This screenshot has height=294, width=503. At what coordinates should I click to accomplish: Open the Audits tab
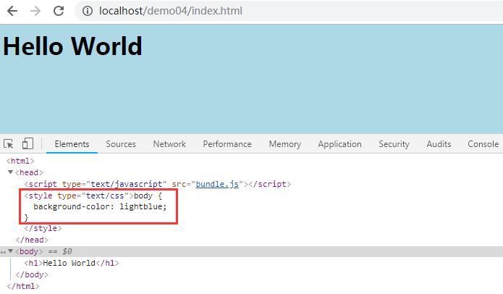point(439,144)
